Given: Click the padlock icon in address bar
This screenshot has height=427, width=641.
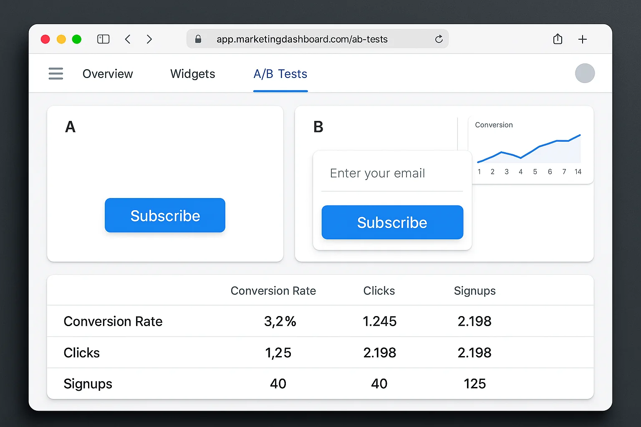Looking at the screenshot, I should coord(198,39).
